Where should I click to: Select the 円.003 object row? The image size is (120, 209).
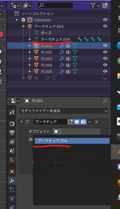point(59,59)
